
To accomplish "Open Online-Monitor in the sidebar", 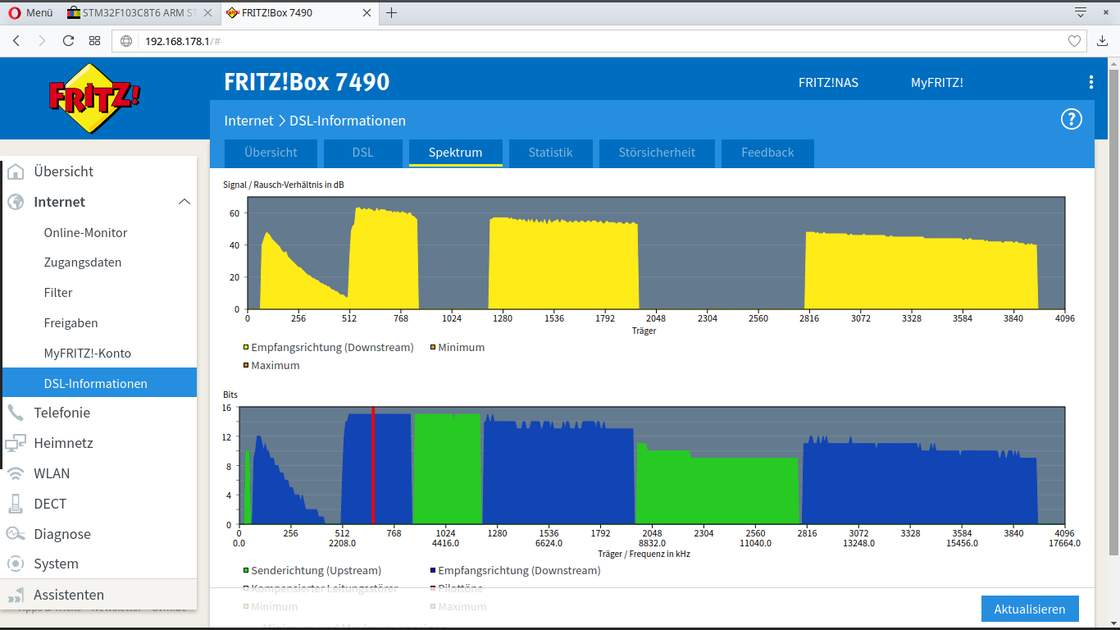I will [x=85, y=232].
